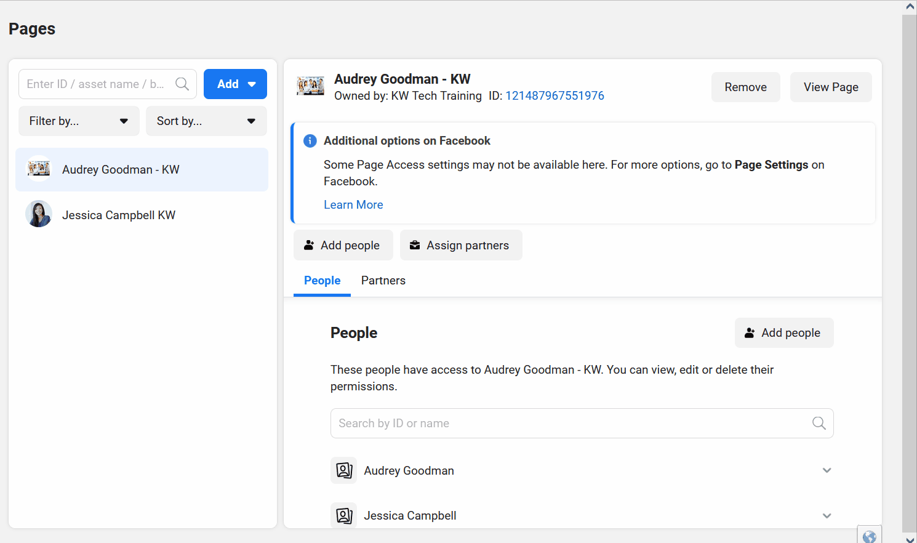
Task: Click the globe icon at bottom right
Action: click(870, 535)
